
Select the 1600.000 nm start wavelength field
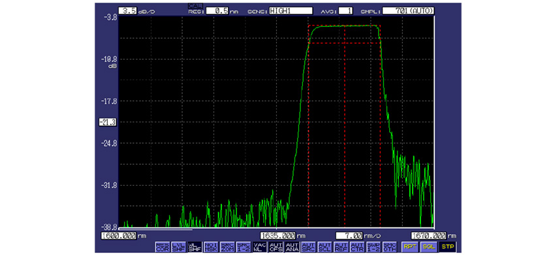(x=119, y=235)
